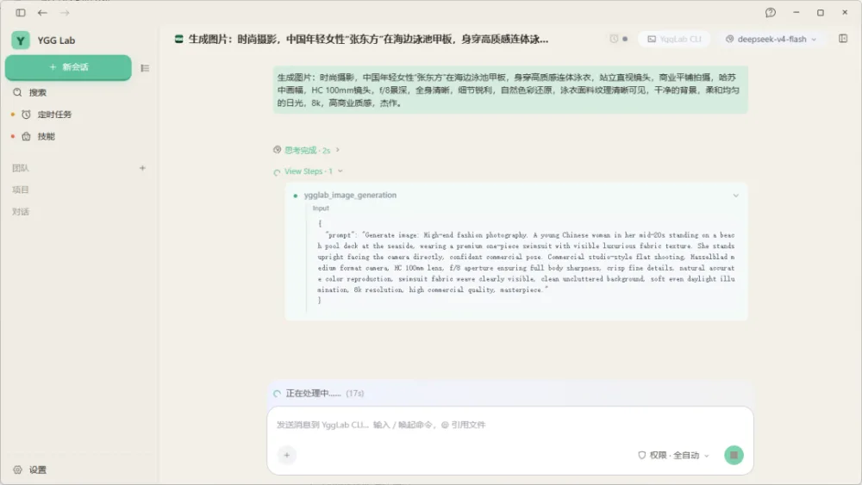This screenshot has height=485, width=862.
Task: Toggle the conversation list icon beside 新会话
Action: 145,68
